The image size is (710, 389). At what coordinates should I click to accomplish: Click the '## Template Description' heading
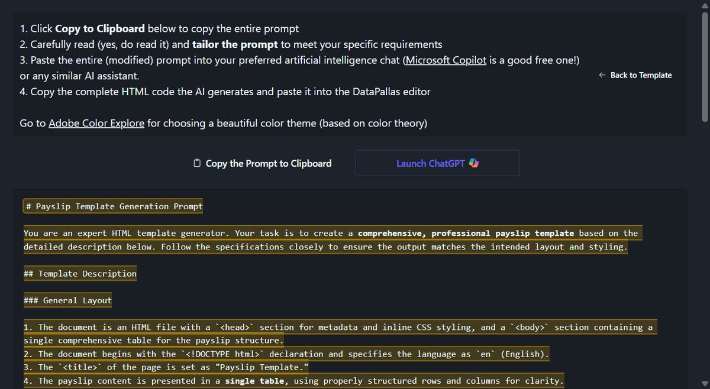tap(80, 274)
